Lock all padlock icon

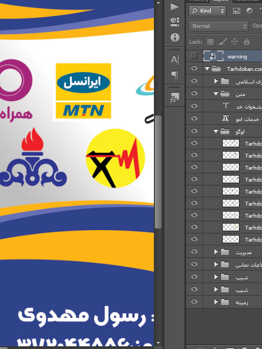[x=246, y=41]
